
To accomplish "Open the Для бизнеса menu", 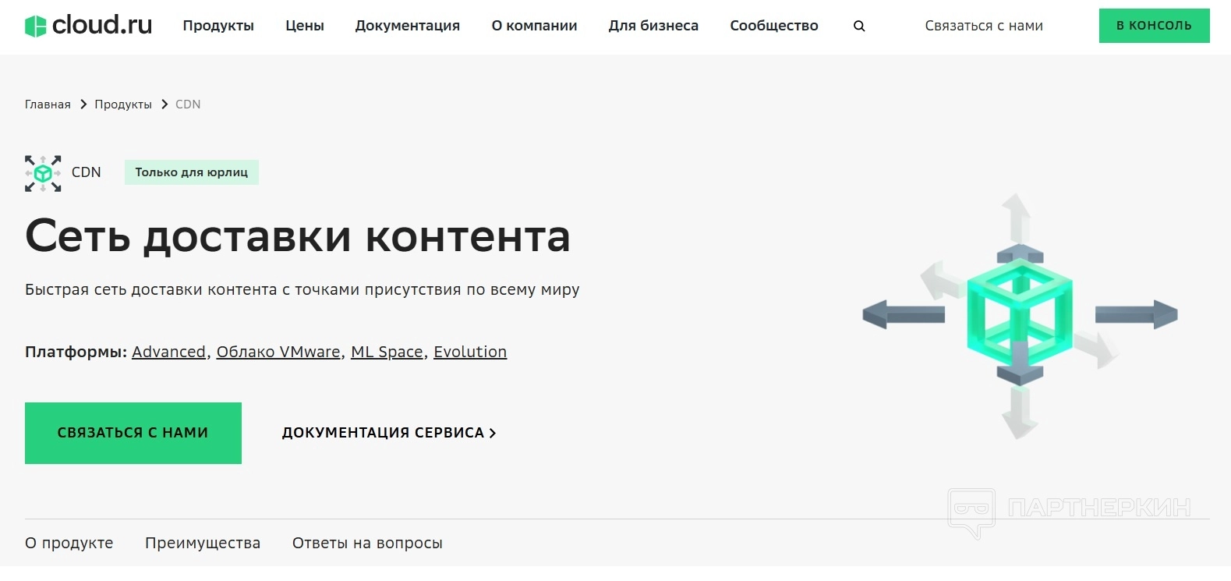I will [x=653, y=26].
